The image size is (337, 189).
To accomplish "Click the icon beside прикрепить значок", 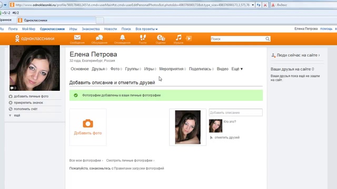I will pyautogui.click(x=11, y=103).
